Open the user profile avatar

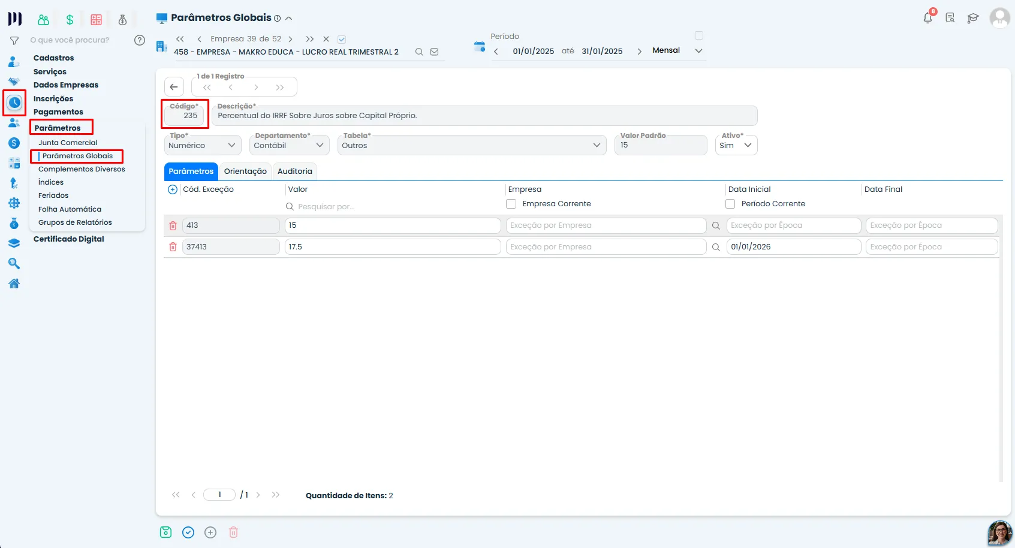click(x=999, y=17)
